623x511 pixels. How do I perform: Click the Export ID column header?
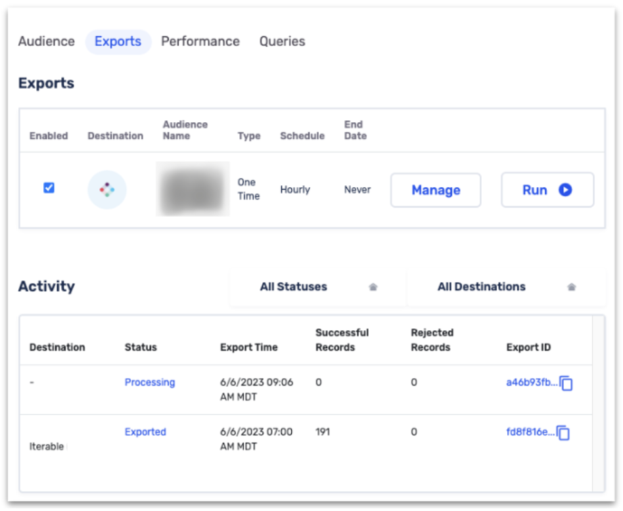pyautogui.click(x=528, y=347)
